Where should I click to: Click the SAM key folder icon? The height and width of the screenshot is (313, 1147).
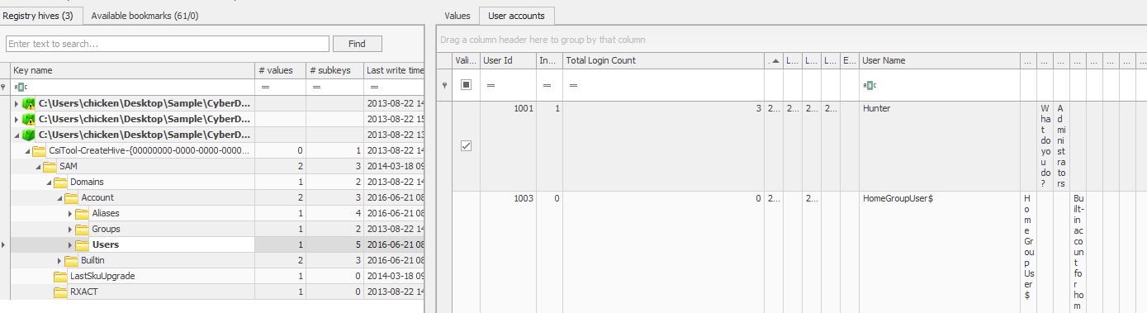(x=50, y=166)
